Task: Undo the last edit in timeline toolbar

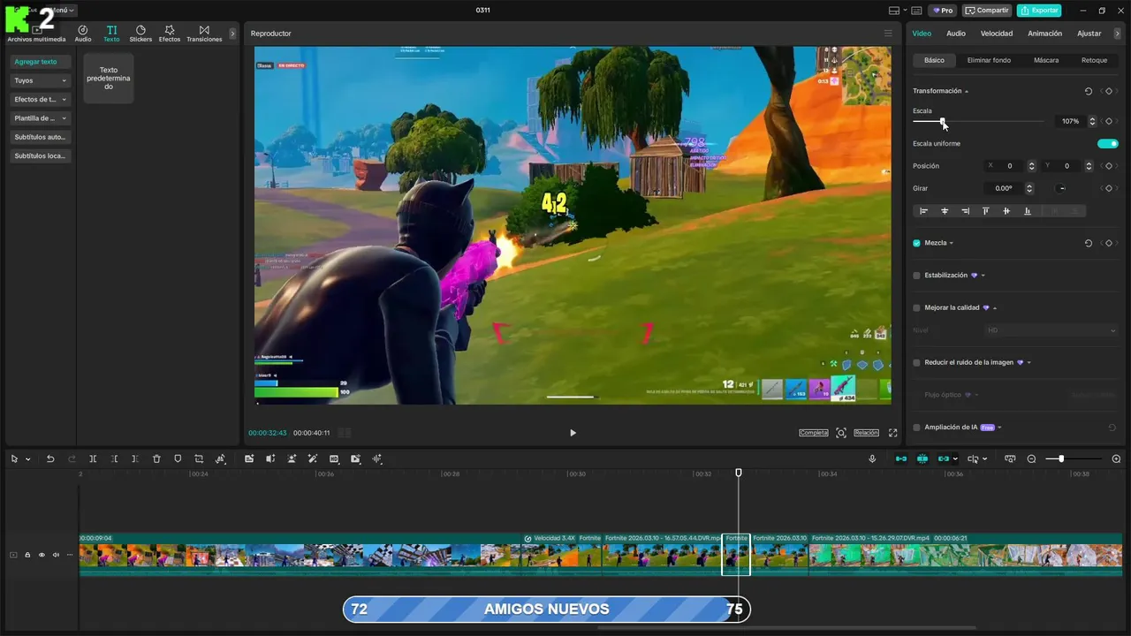Action: 50,458
